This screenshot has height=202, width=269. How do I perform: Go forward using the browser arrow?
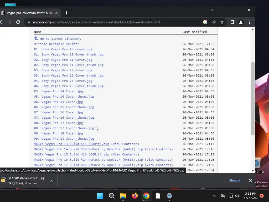click(10, 22)
